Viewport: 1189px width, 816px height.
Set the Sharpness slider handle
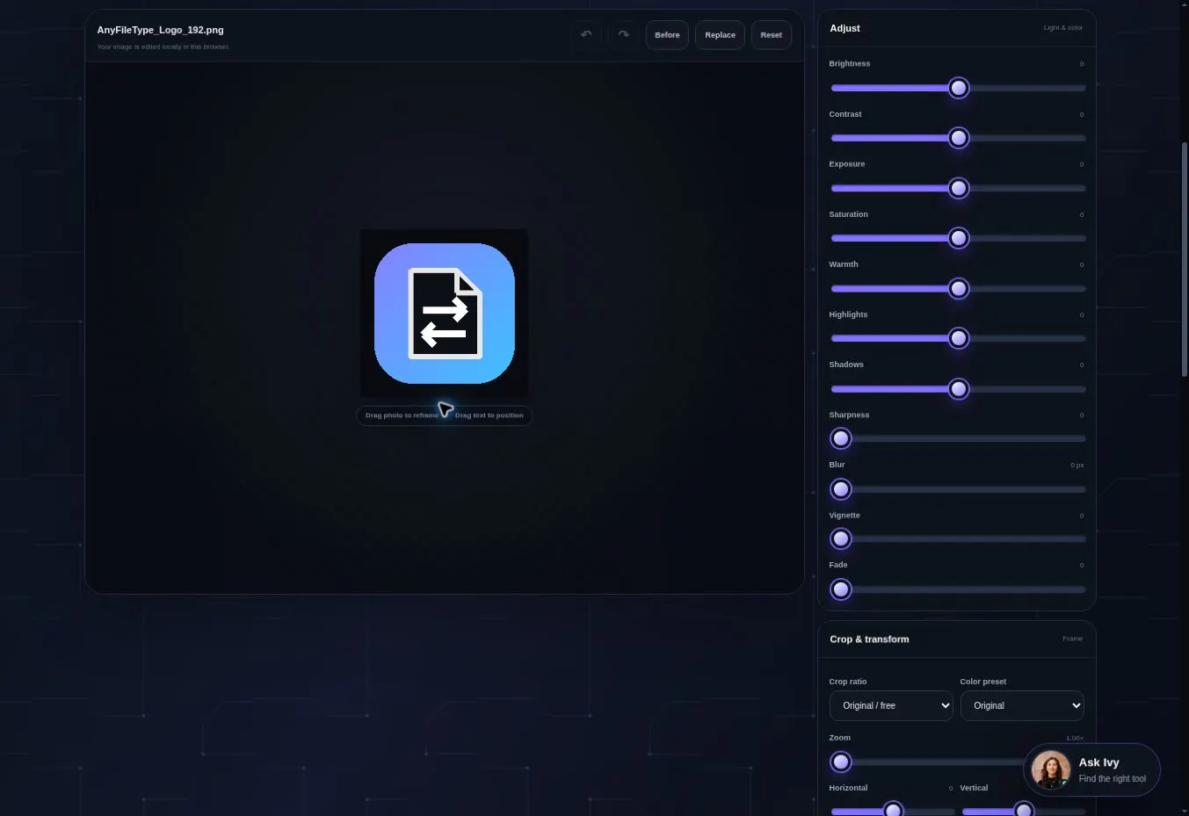pyautogui.click(x=841, y=438)
